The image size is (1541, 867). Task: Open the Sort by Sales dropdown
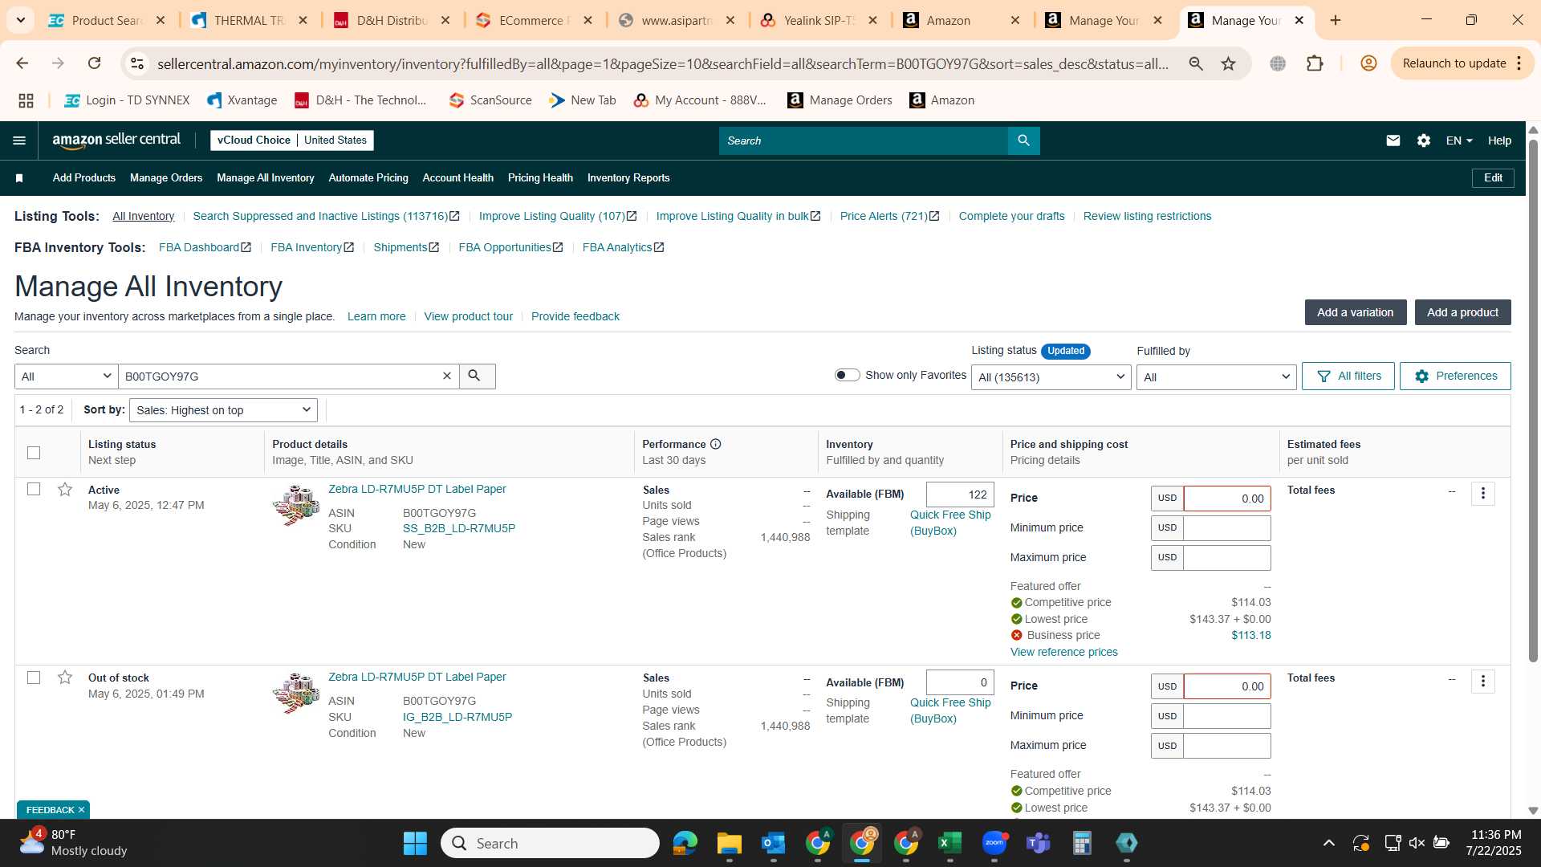(x=223, y=410)
